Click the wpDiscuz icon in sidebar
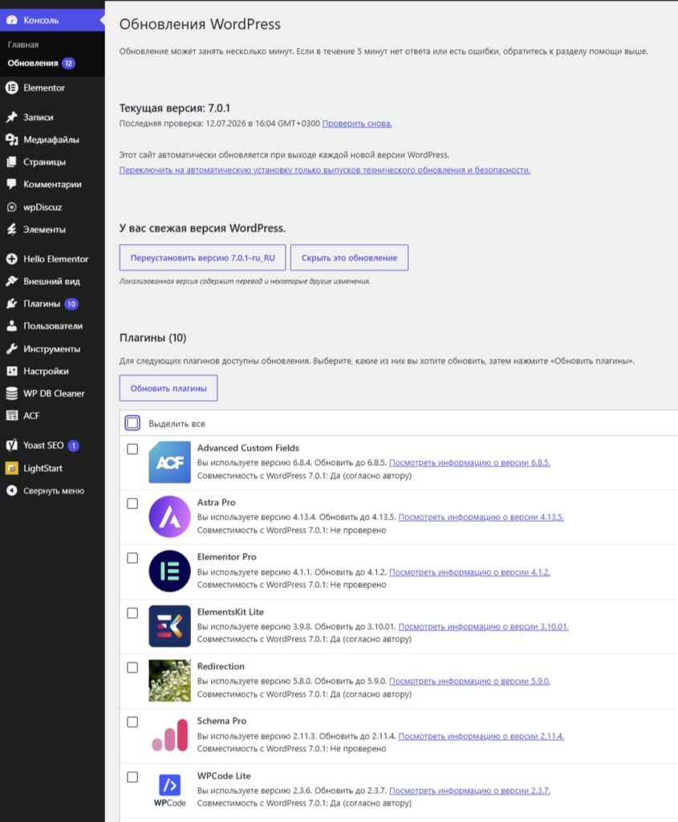The height and width of the screenshot is (822, 678). (x=11, y=207)
